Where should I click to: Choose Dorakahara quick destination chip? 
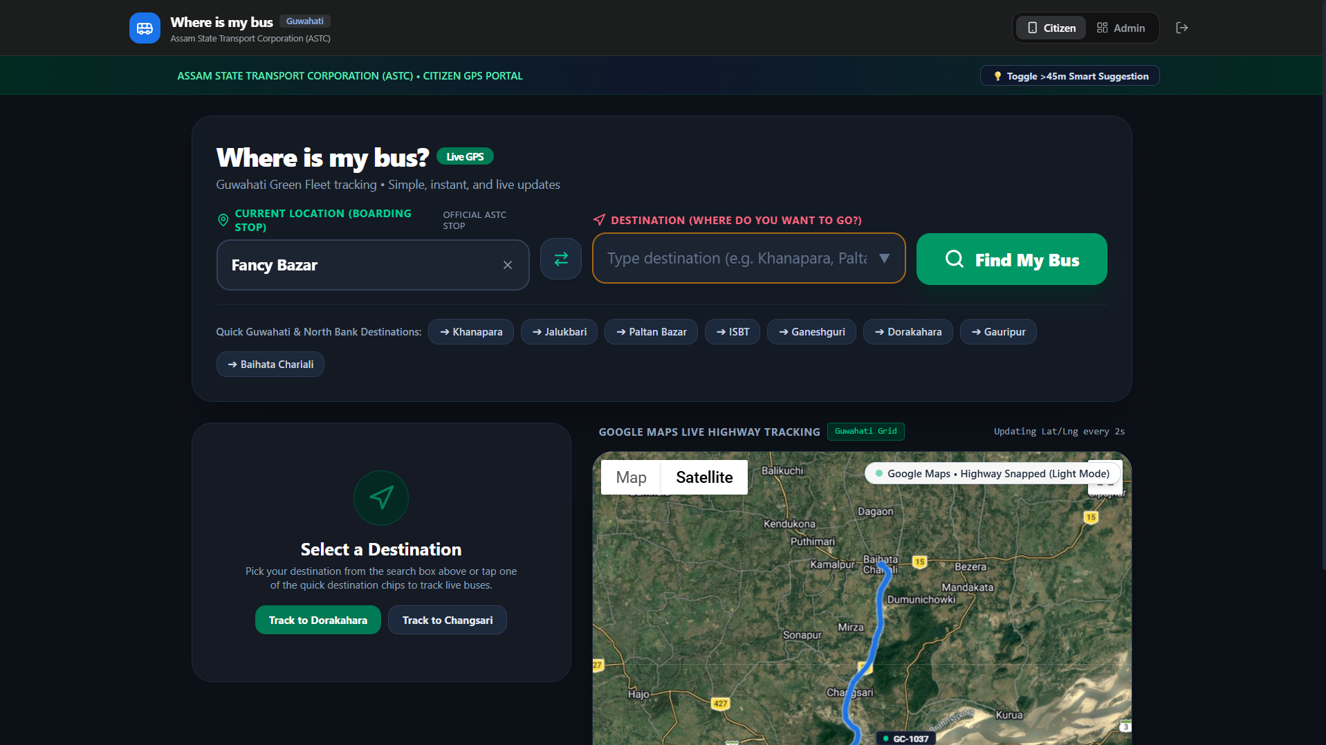pyautogui.click(x=908, y=332)
